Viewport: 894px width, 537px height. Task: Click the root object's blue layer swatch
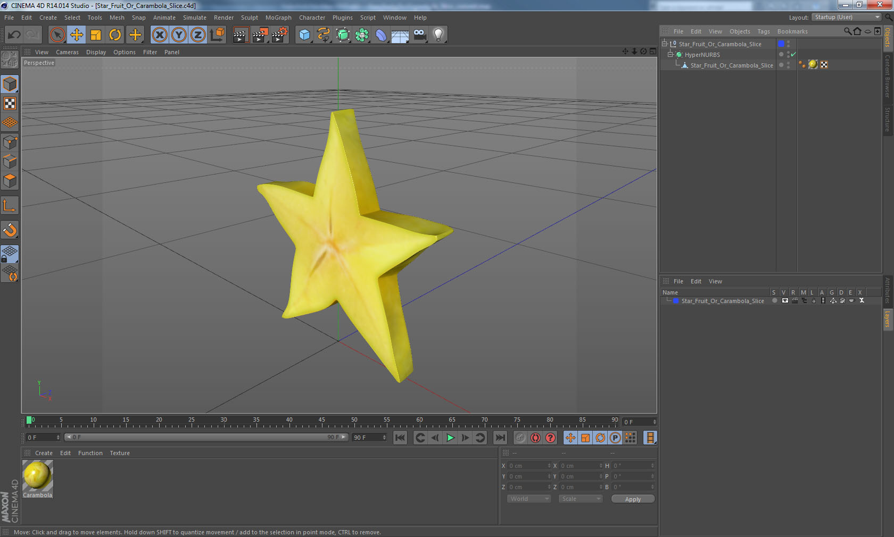781,44
